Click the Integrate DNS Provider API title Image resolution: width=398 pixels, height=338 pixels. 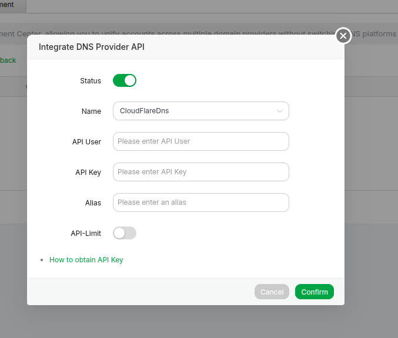click(x=92, y=47)
